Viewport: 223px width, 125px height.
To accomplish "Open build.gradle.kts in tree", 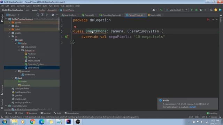I will [x=22, y=89].
